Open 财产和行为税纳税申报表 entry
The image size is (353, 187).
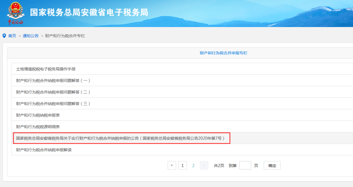tap(38, 115)
